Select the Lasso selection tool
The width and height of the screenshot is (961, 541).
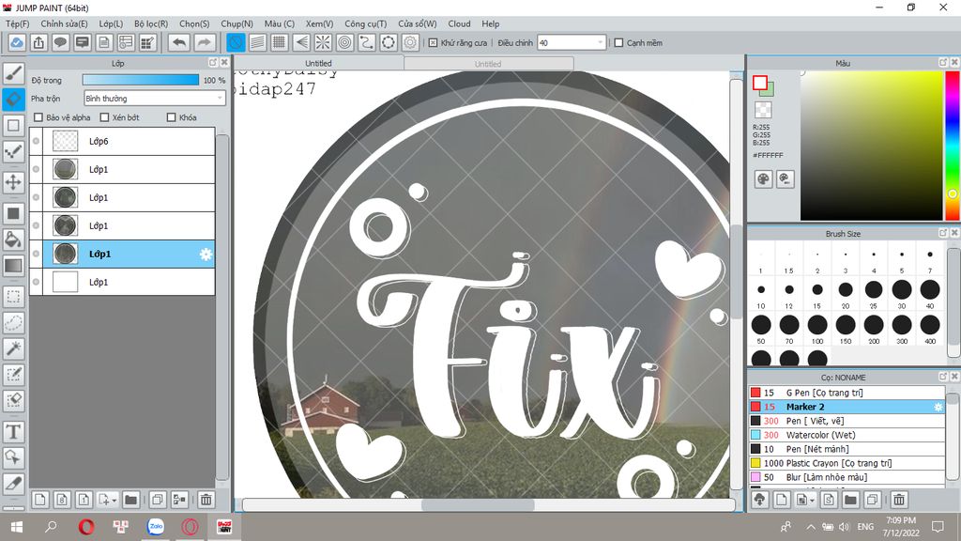pos(13,323)
